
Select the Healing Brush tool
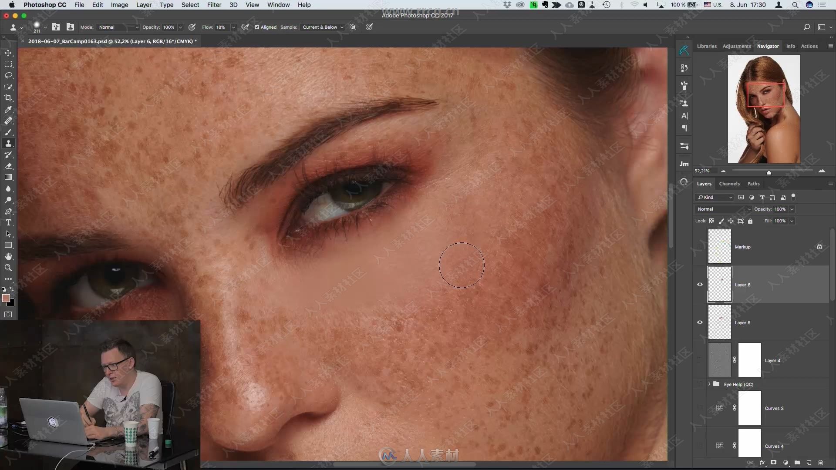point(8,121)
